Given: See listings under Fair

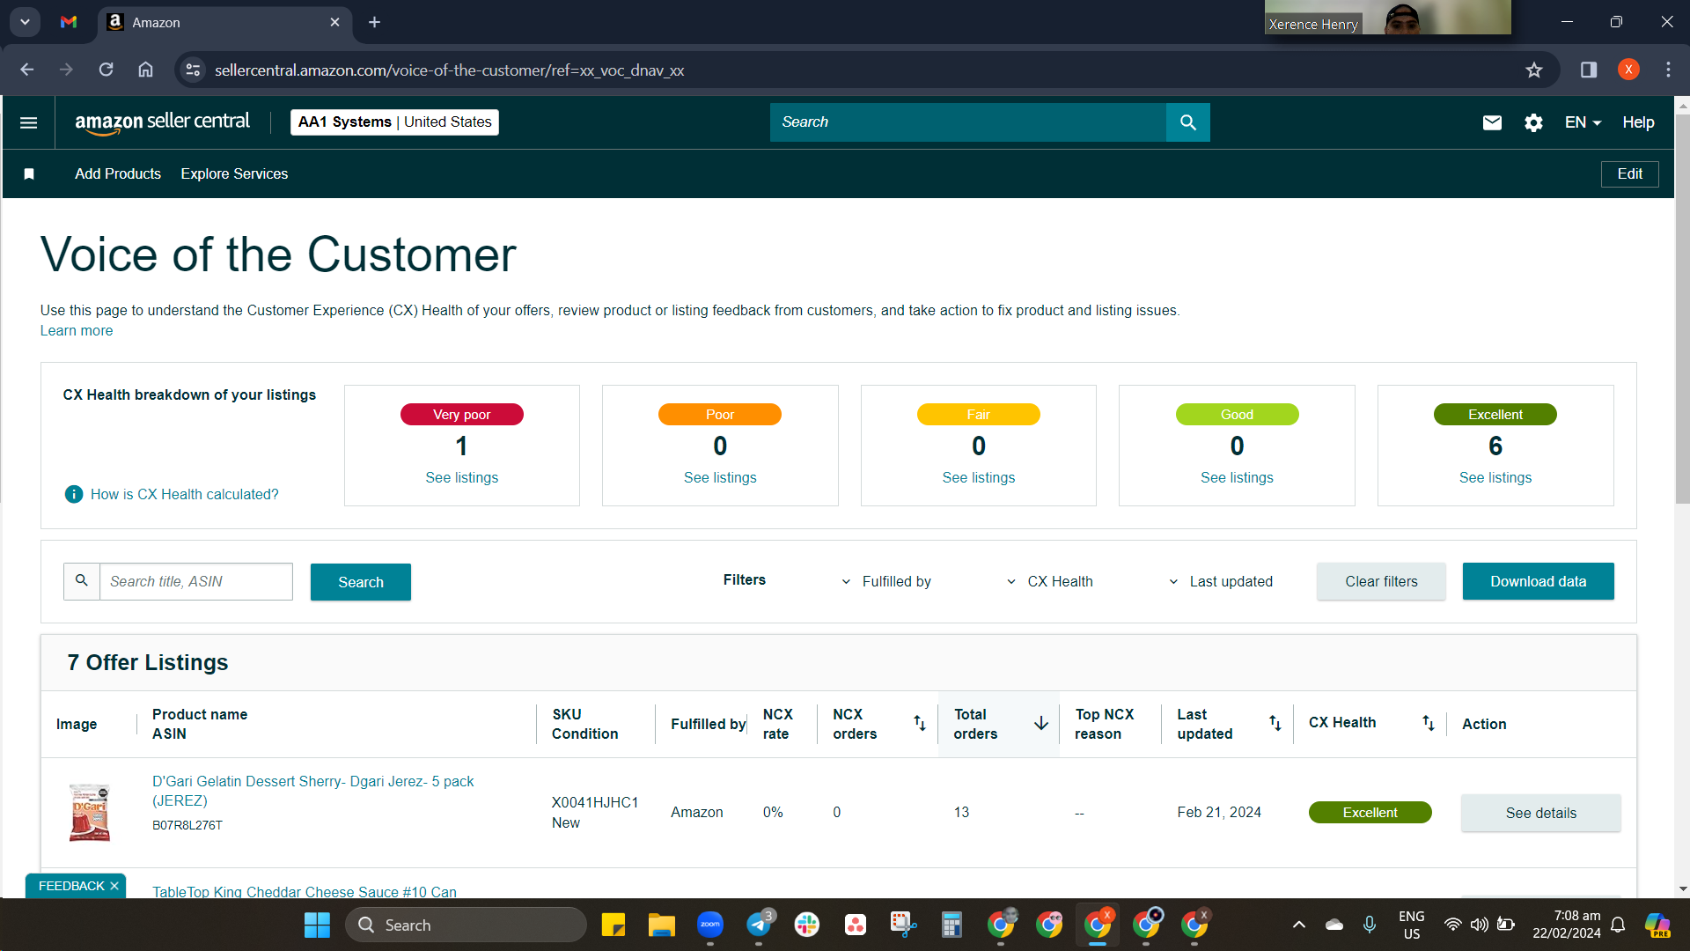Looking at the screenshot, I should pos(979,477).
